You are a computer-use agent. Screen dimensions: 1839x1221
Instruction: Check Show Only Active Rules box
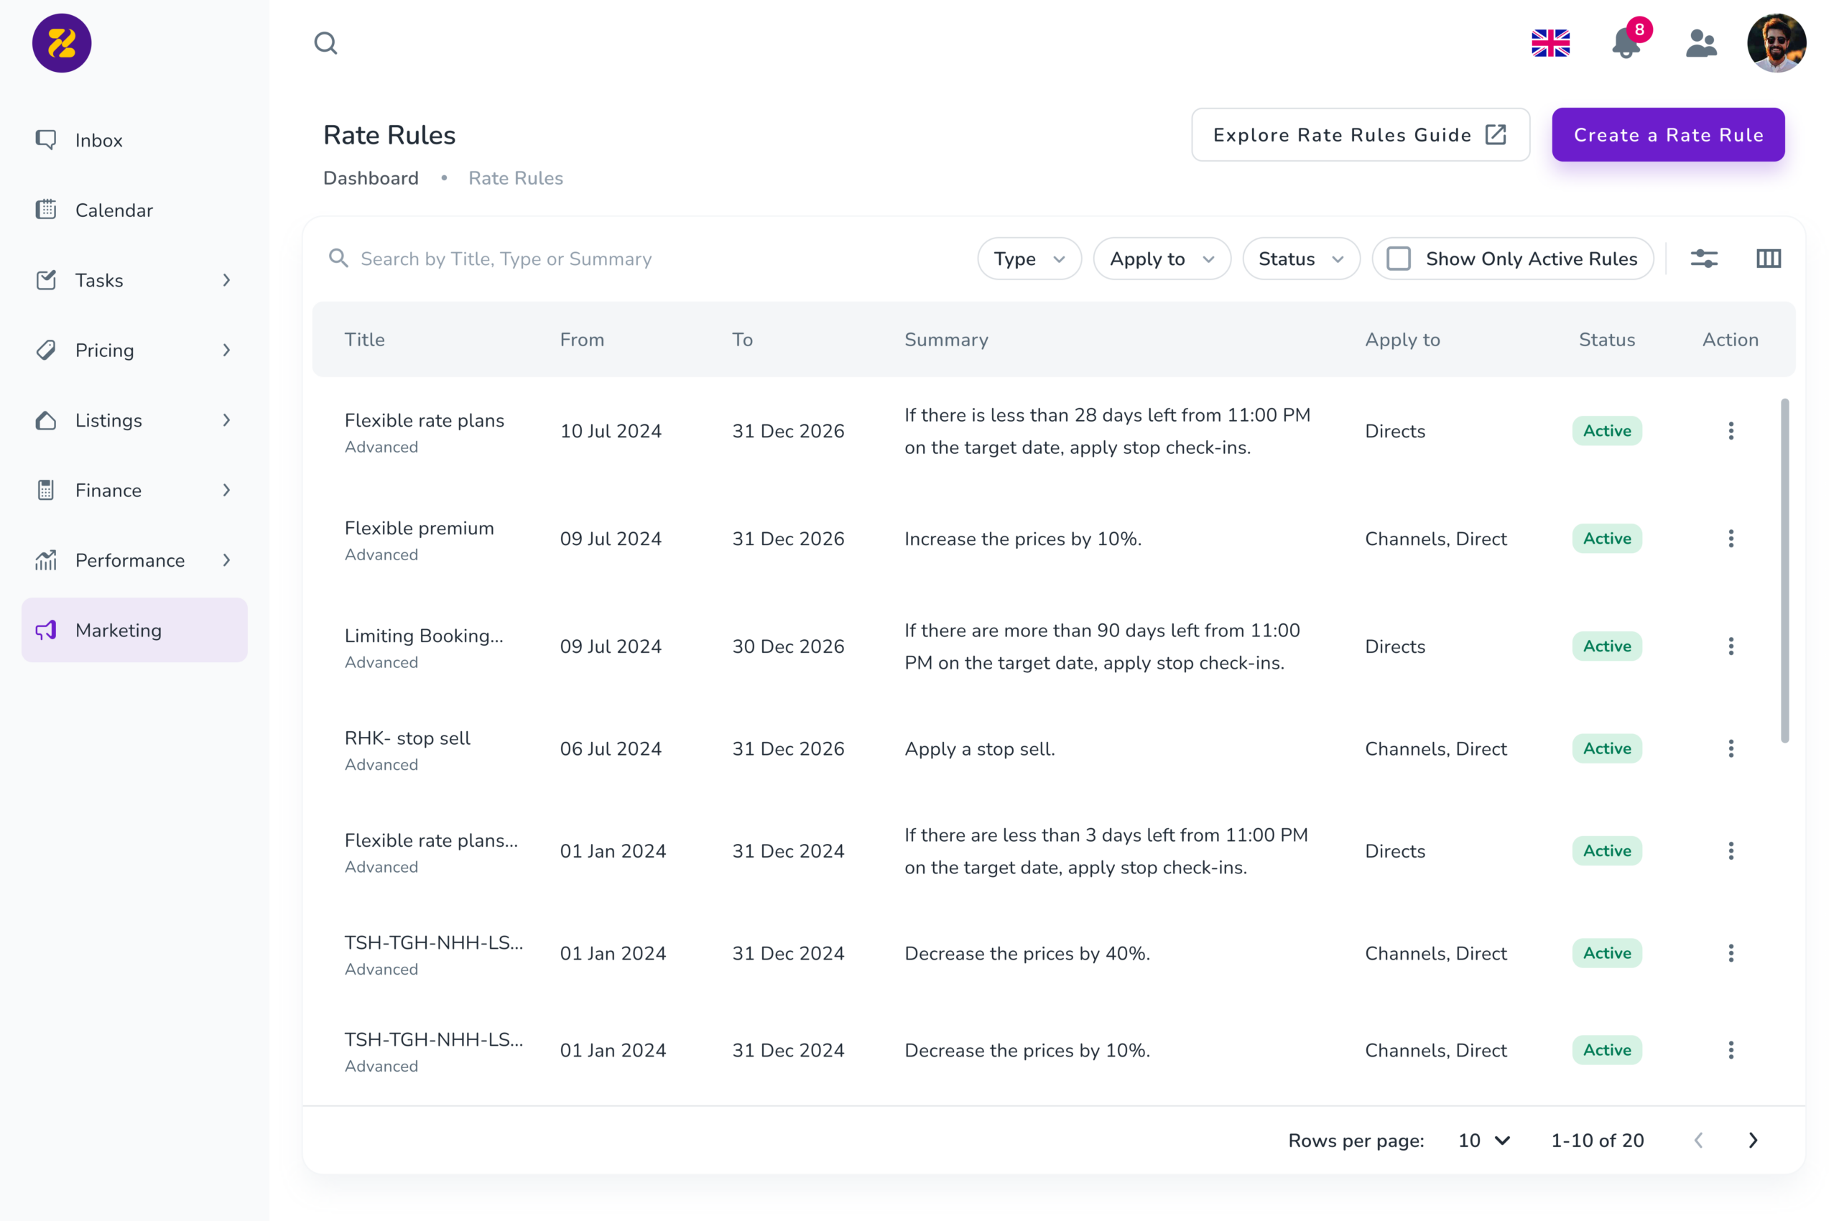click(1399, 259)
